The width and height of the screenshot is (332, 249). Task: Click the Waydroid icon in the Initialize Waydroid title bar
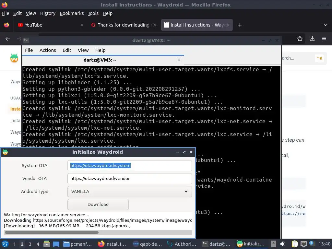(x=5, y=152)
